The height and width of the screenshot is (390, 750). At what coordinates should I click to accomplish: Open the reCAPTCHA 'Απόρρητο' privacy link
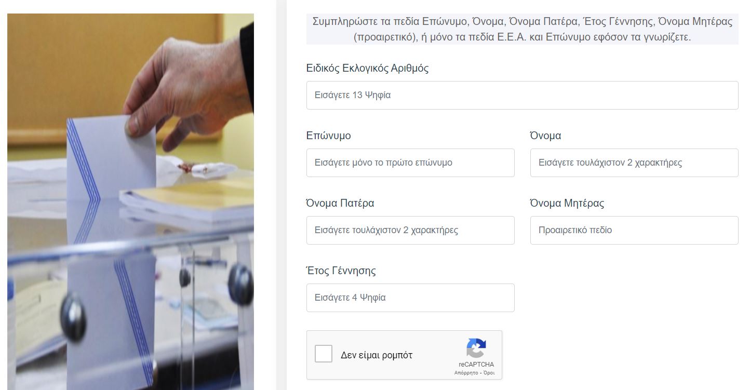(x=465, y=373)
